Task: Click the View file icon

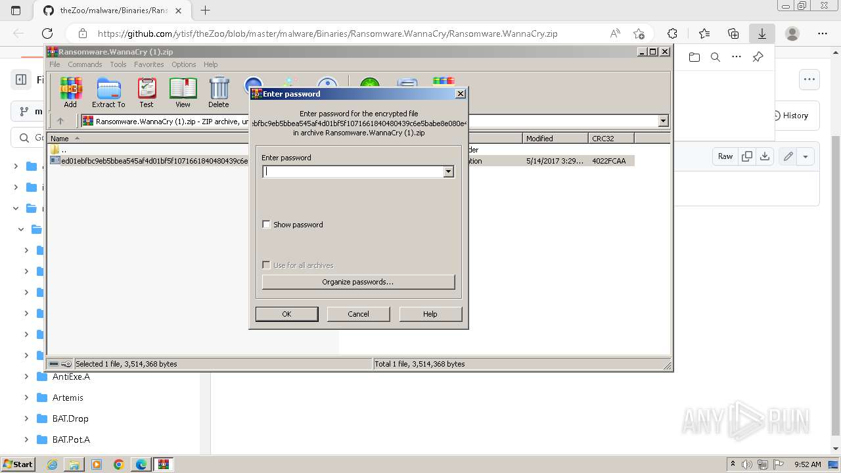Action: pyautogui.click(x=183, y=93)
